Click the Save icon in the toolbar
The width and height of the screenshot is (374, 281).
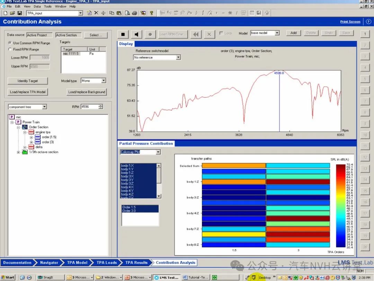[20, 13]
